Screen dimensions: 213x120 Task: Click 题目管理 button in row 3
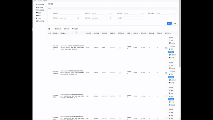(x=172, y=105)
